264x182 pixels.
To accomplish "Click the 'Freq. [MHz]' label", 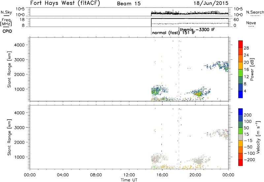I will point(6,22).
